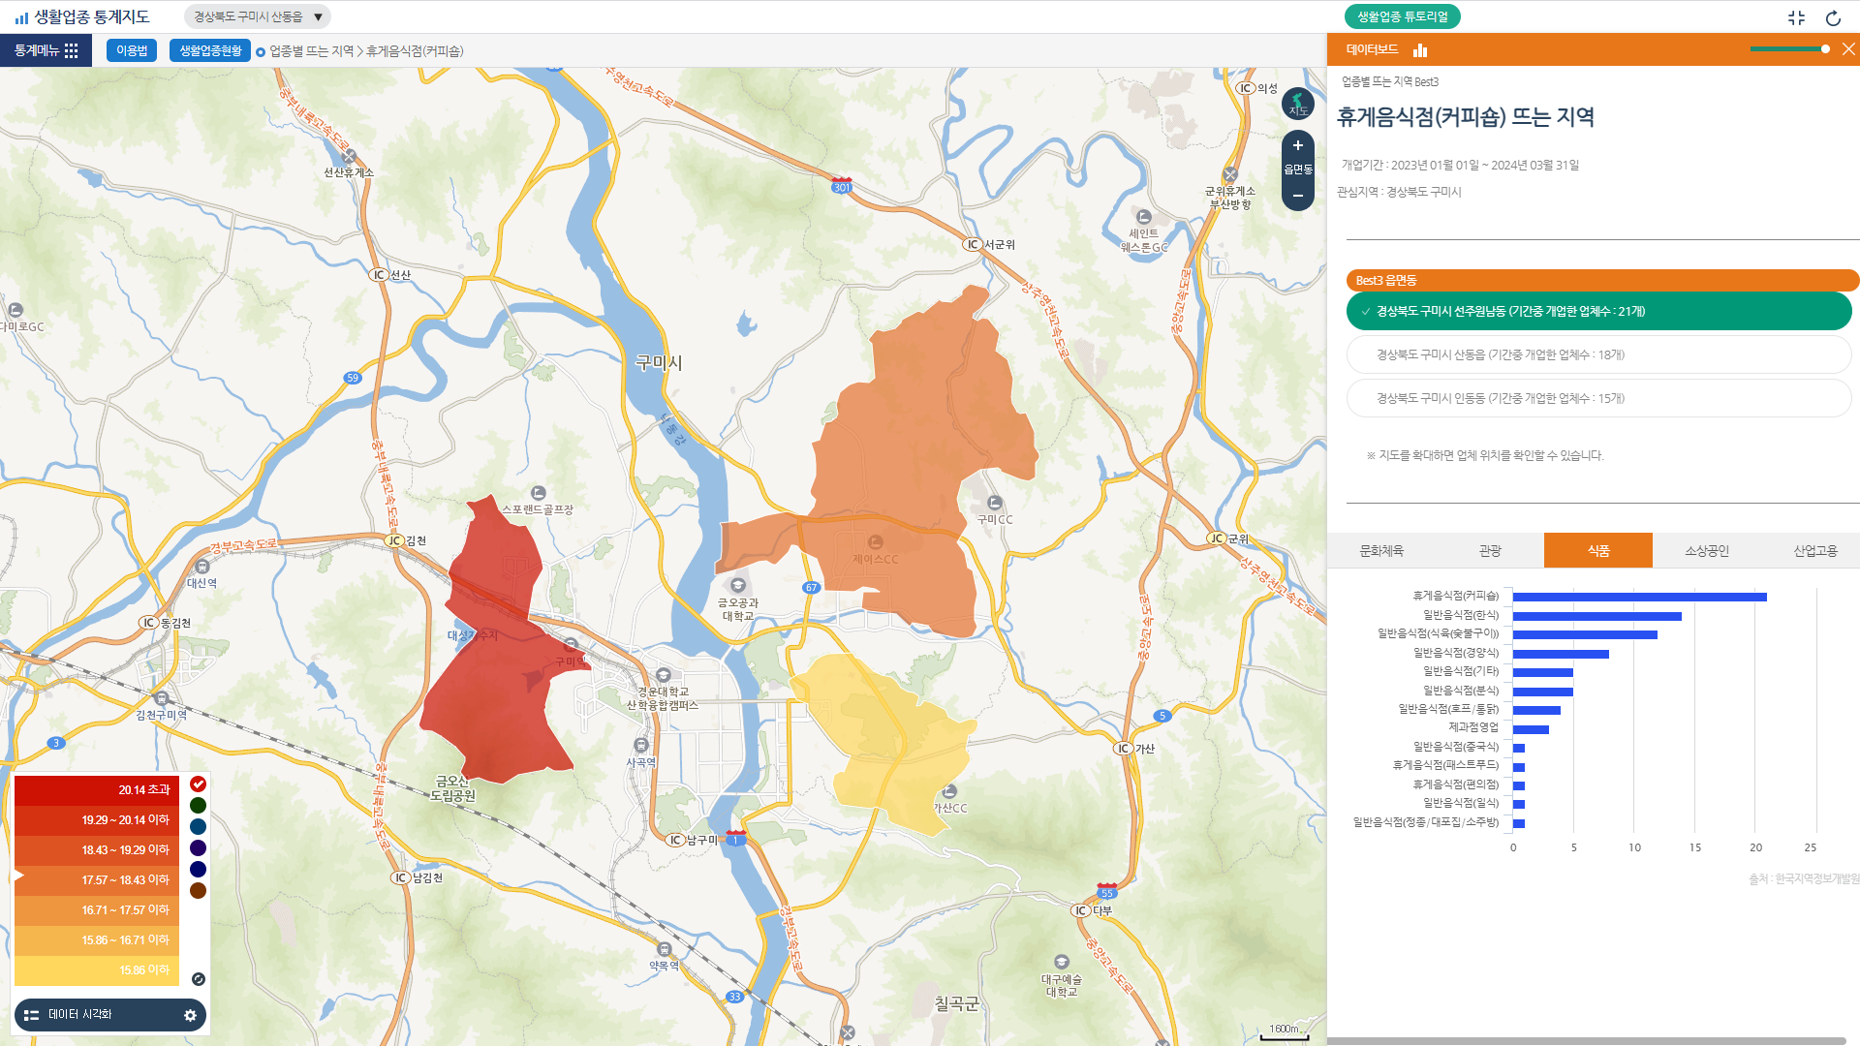This screenshot has width=1860, height=1046.
Task: Click the 선산휴게소 map marker
Action: click(x=349, y=156)
